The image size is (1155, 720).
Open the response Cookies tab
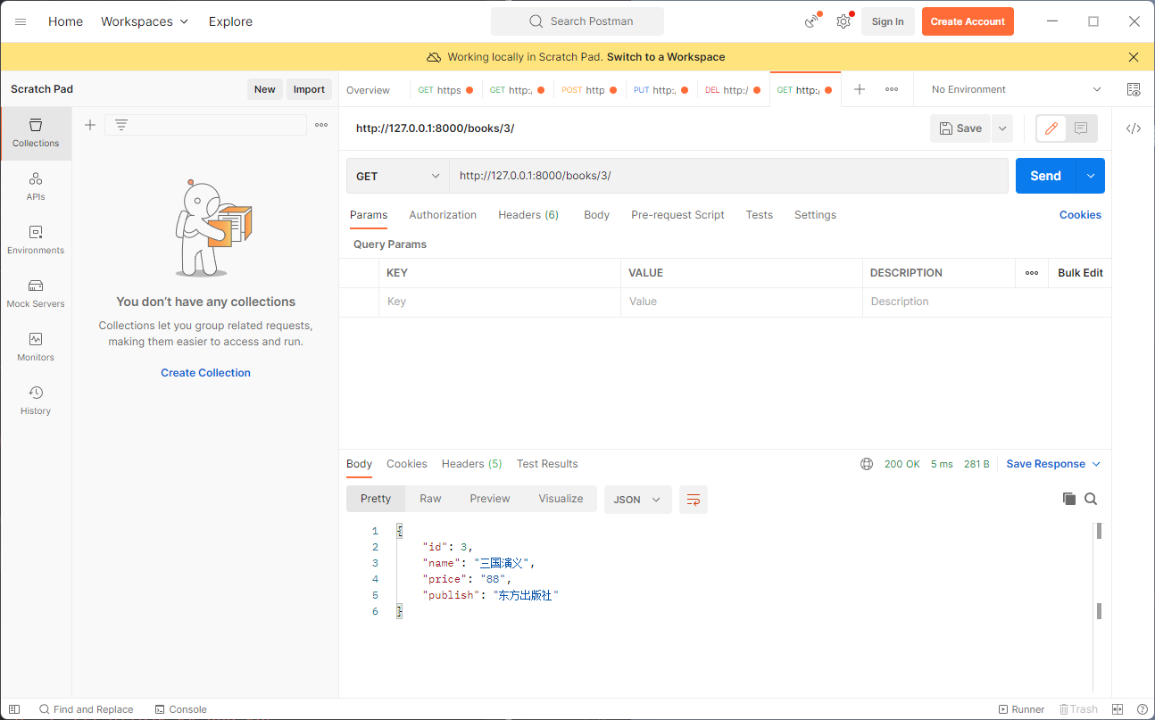point(407,464)
